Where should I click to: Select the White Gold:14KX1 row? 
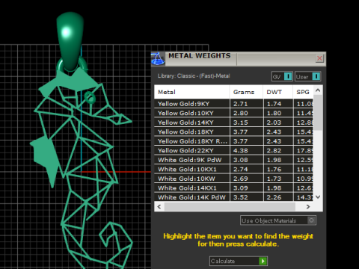point(234,188)
